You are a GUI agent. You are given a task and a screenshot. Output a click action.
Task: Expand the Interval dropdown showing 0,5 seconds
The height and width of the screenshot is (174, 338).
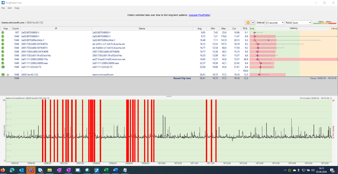275,23
